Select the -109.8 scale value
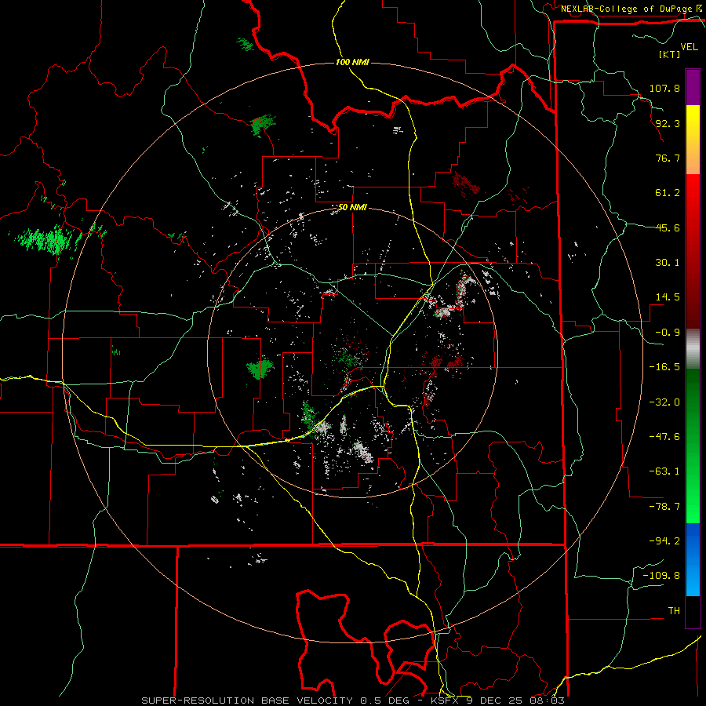This screenshot has width=706, height=706. (x=661, y=576)
